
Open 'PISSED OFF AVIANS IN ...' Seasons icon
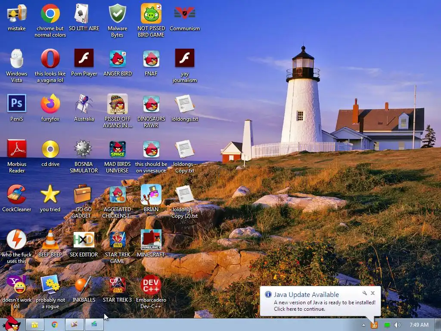(x=117, y=104)
